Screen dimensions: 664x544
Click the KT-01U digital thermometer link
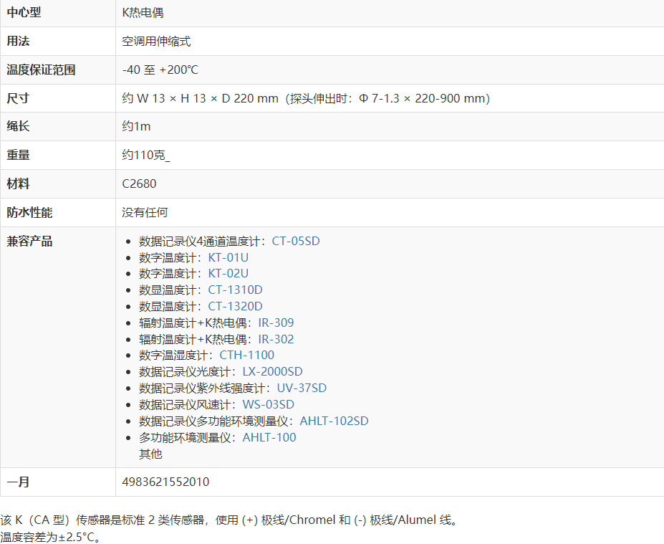(x=228, y=257)
